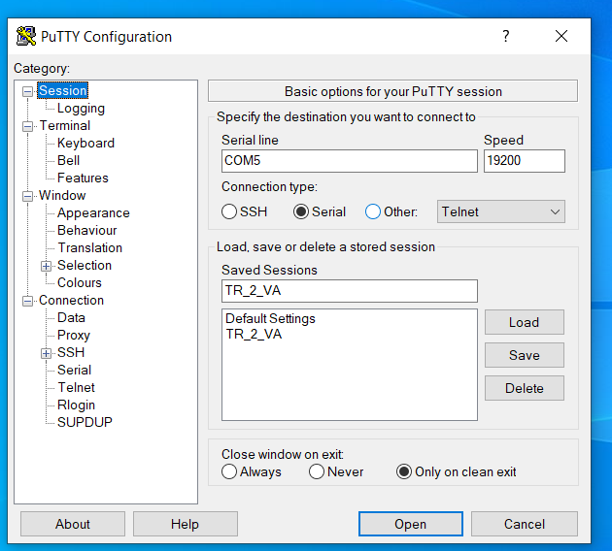The width and height of the screenshot is (612, 551).
Task: Expand the Selection tree node
Action: point(46,266)
